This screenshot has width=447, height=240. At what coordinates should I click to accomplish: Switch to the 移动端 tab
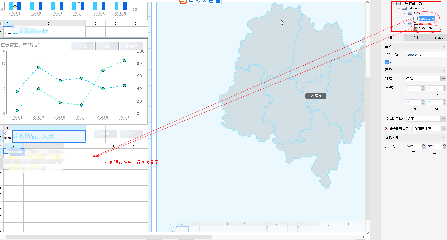[x=438, y=37]
